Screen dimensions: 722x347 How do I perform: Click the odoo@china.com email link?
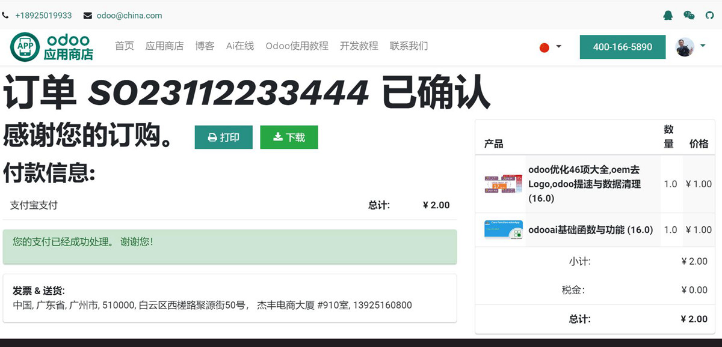coord(129,16)
